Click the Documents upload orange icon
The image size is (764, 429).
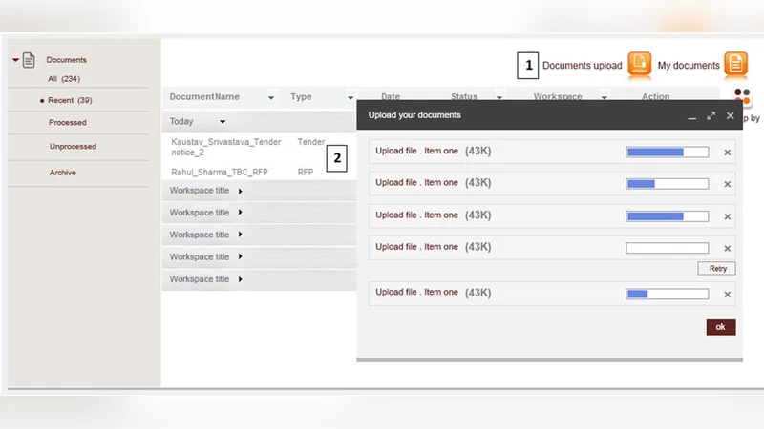point(639,65)
